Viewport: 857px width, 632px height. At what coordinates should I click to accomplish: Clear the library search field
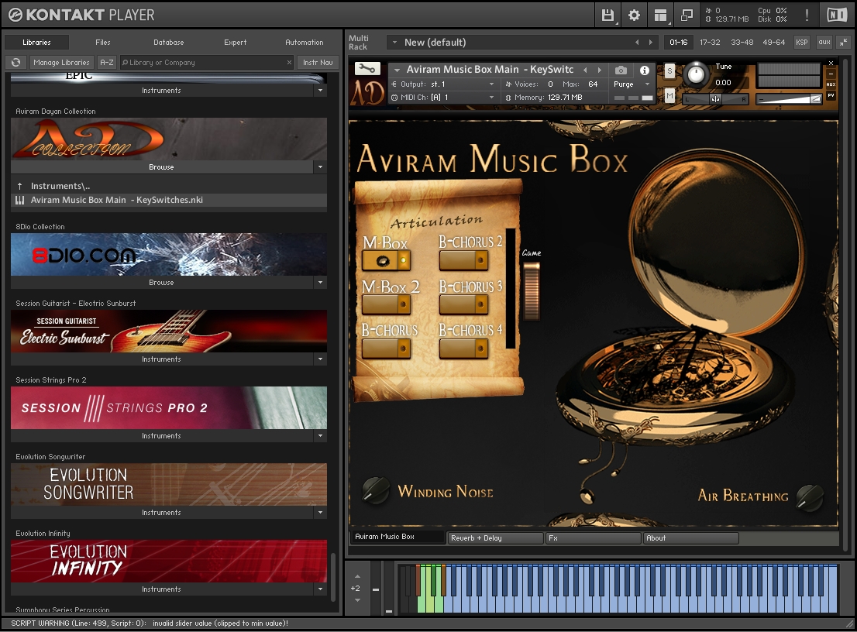tap(289, 62)
